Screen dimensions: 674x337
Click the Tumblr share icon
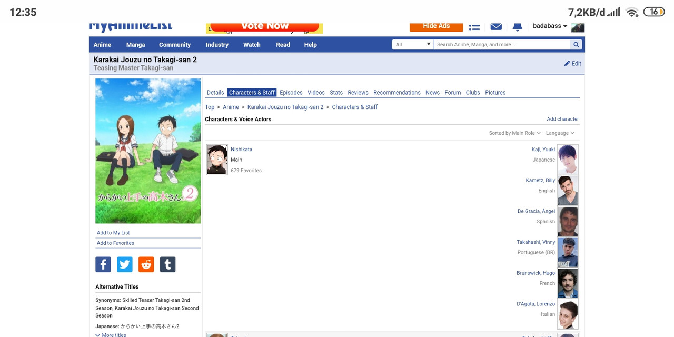click(x=167, y=264)
